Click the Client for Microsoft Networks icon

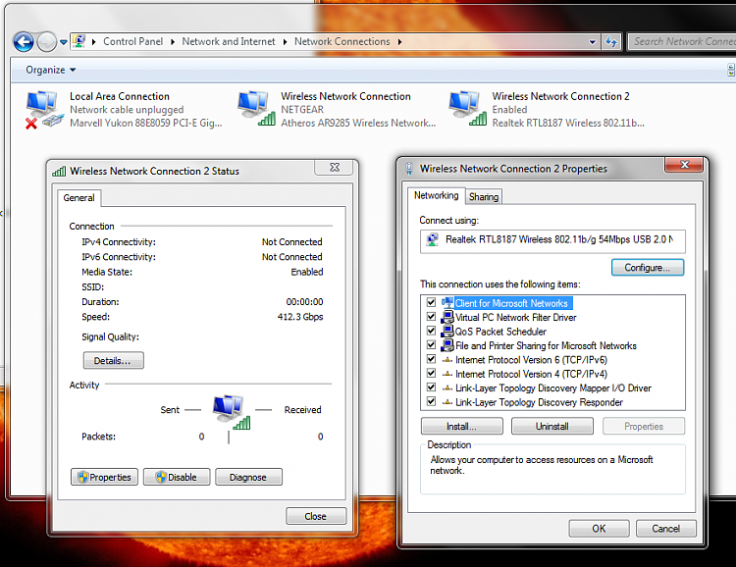[x=447, y=303]
